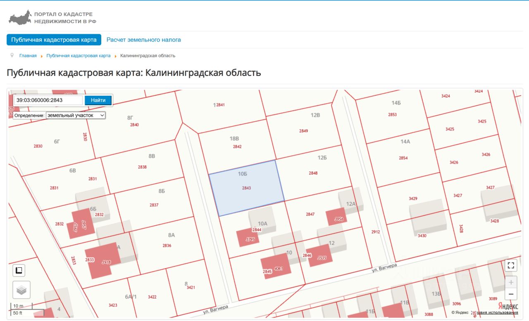Zoom in on the map

[511, 282]
